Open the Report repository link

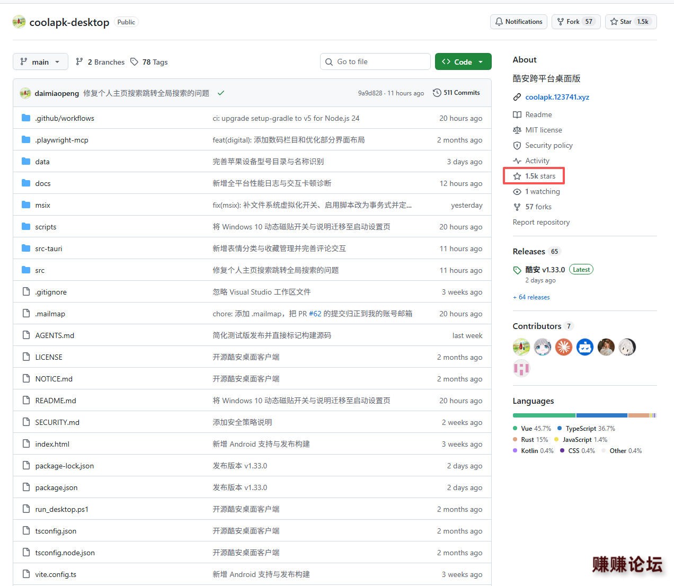(541, 222)
